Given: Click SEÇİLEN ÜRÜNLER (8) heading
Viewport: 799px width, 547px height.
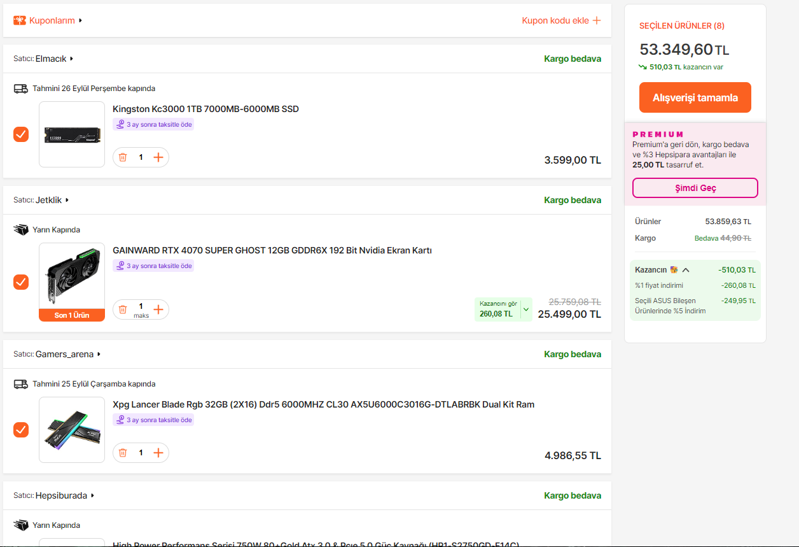Looking at the screenshot, I should pos(682,25).
